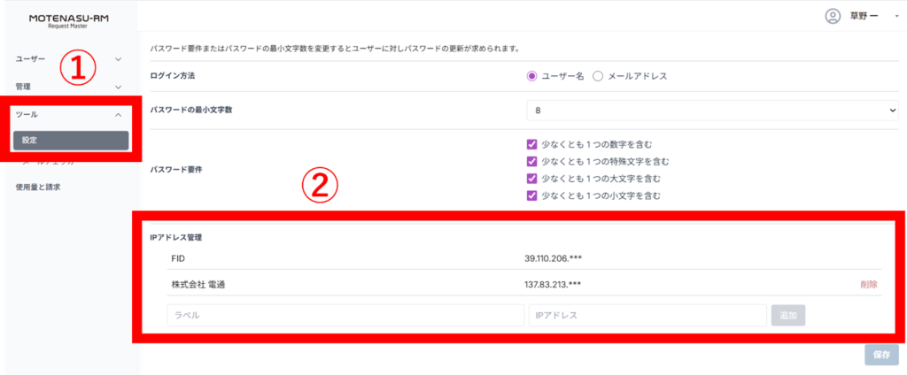Select メールアドレス login method radio

597,76
